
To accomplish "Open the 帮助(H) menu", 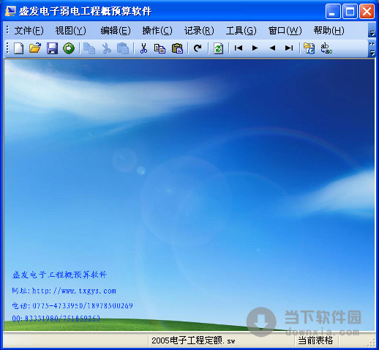I will click(329, 31).
